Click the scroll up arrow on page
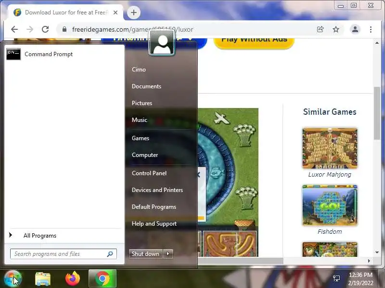This screenshot has width=385, height=288. (x=377, y=43)
